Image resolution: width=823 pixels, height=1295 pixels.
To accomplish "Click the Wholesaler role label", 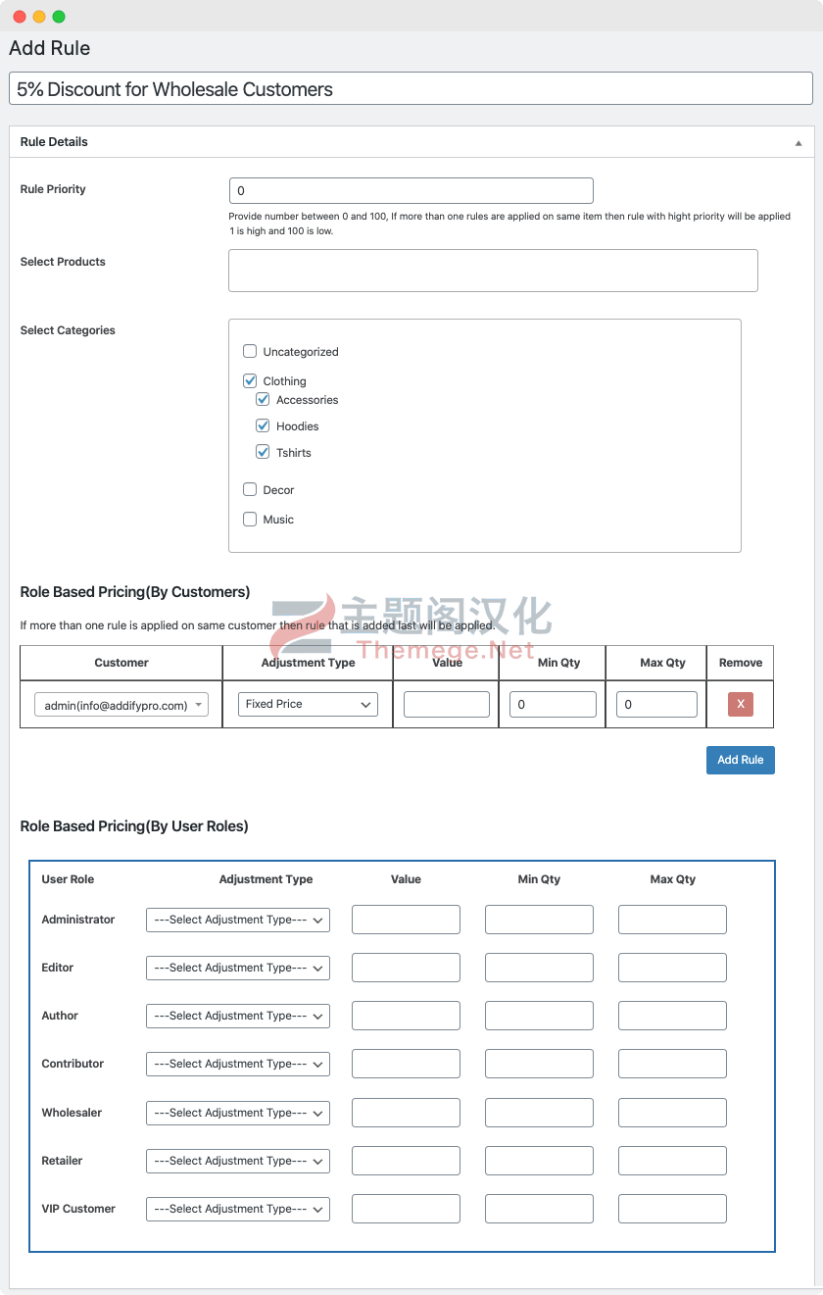I will coord(72,1113).
